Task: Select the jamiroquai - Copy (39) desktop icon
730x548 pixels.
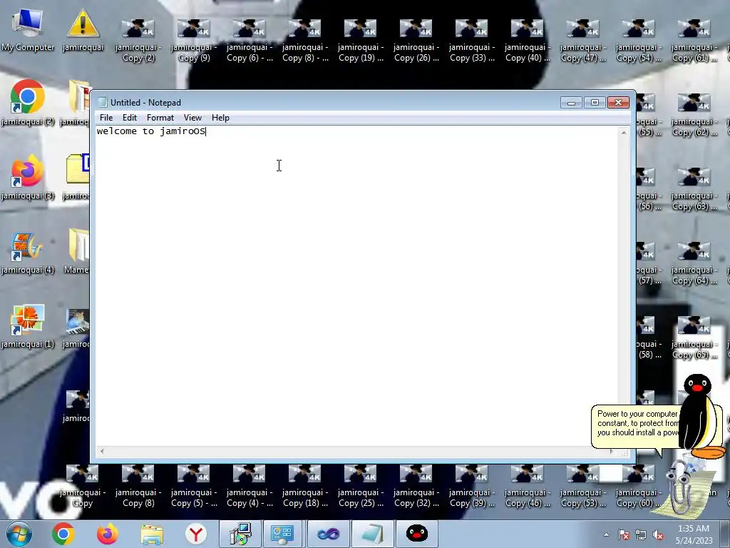Action: click(x=472, y=486)
